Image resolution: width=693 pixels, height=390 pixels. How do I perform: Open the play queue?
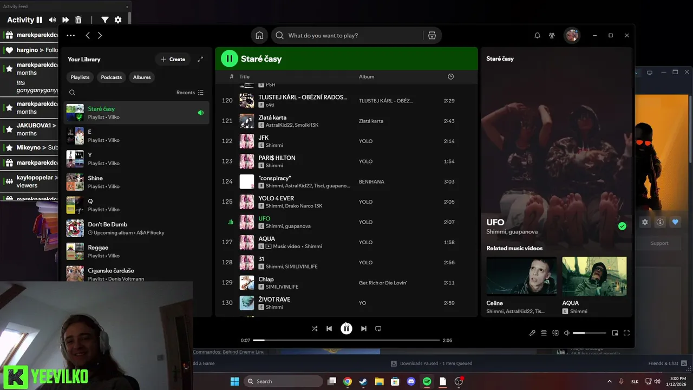click(x=544, y=333)
